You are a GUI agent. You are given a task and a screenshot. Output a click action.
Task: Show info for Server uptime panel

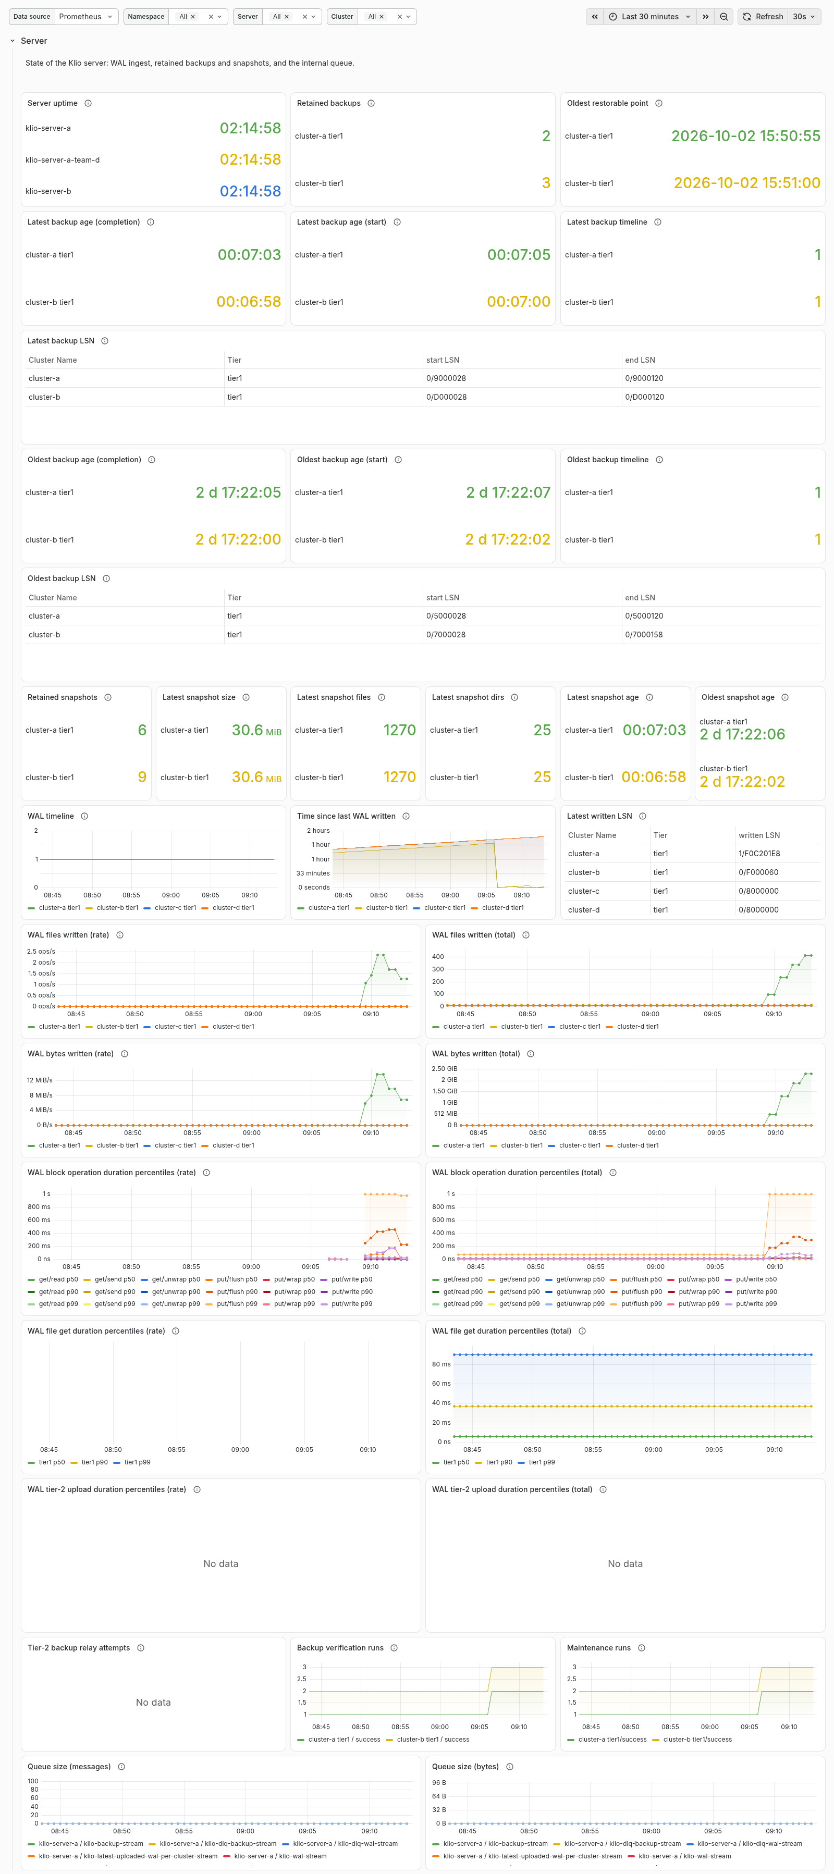pos(88,103)
